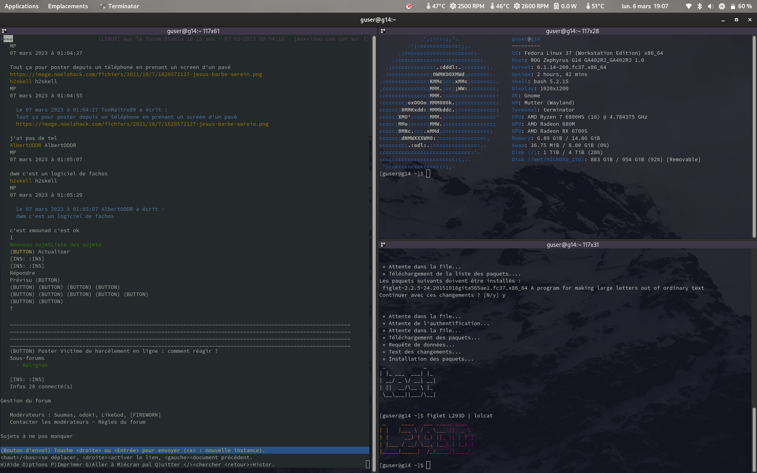757x473 pixels.
Task: Click the 'Memory: 6.89 GiB' line
Action: tap(556, 138)
